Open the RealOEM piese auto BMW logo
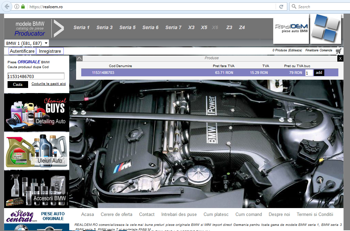 [x=291, y=29]
